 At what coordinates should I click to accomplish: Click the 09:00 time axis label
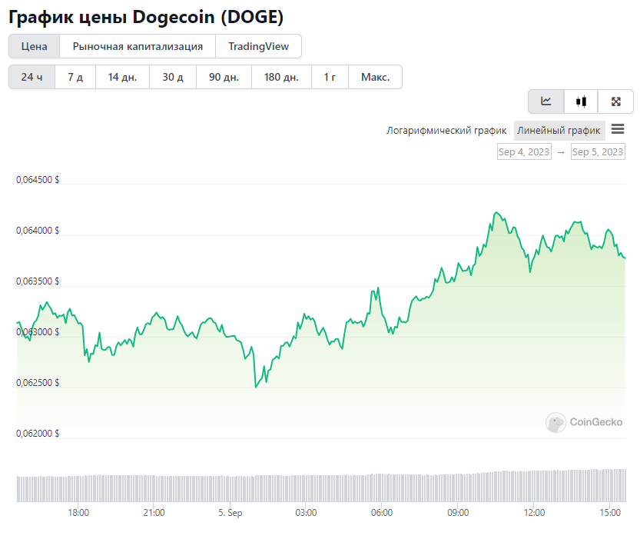tap(458, 512)
